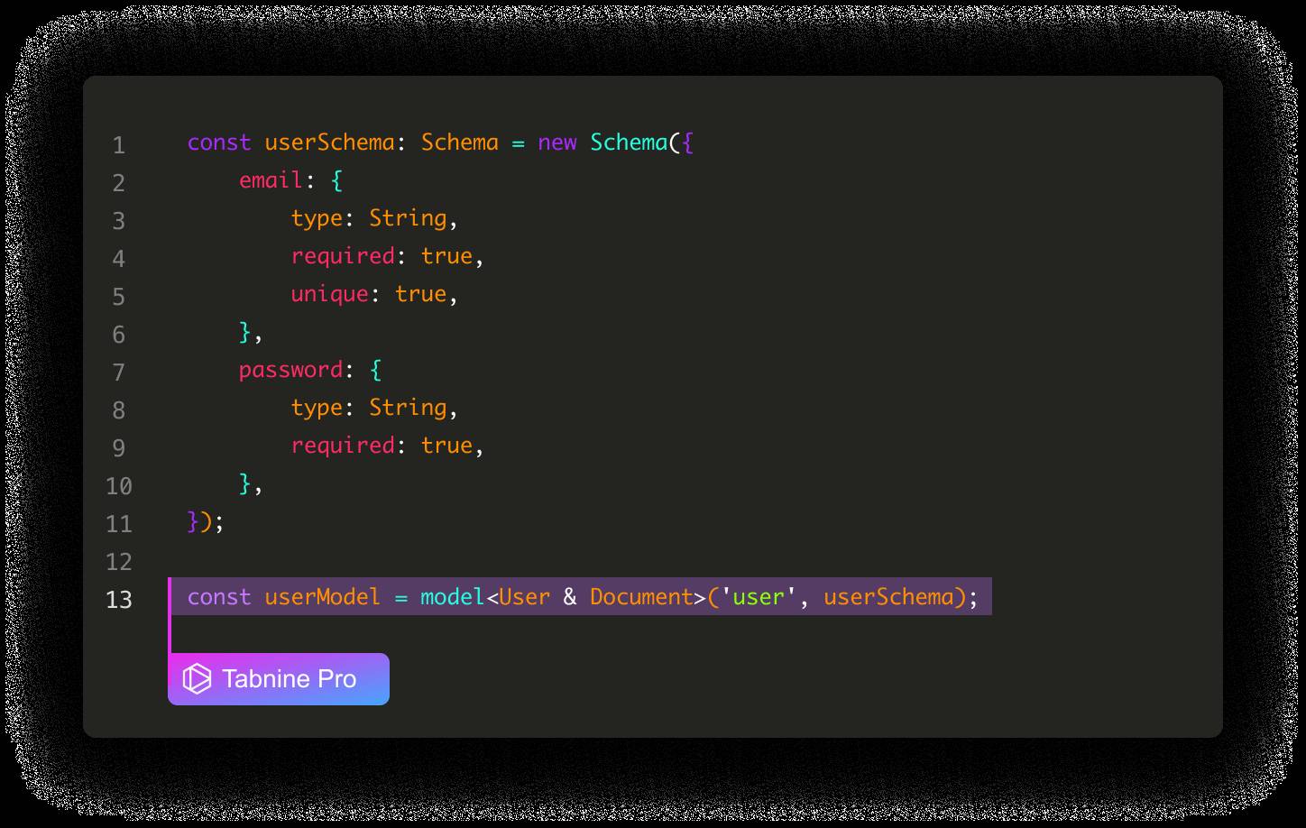Click the 'new' keyword on line 1
1306x828 pixels.
pos(557,143)
